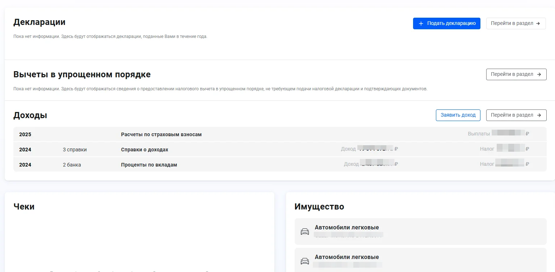Open the 2024 Справки о доходах row

click(x=144, y=150)
